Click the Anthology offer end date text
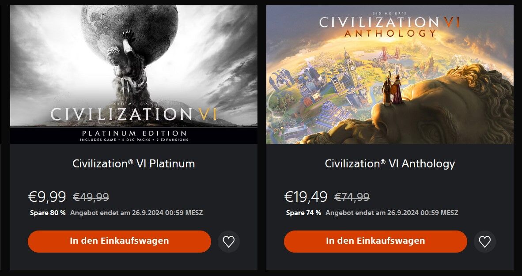522x276 pixels. [391, 213]
